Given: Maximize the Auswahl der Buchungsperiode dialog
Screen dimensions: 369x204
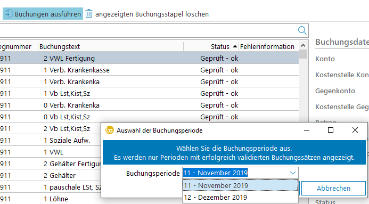Looking at the screenshot, I should (331, 130).
